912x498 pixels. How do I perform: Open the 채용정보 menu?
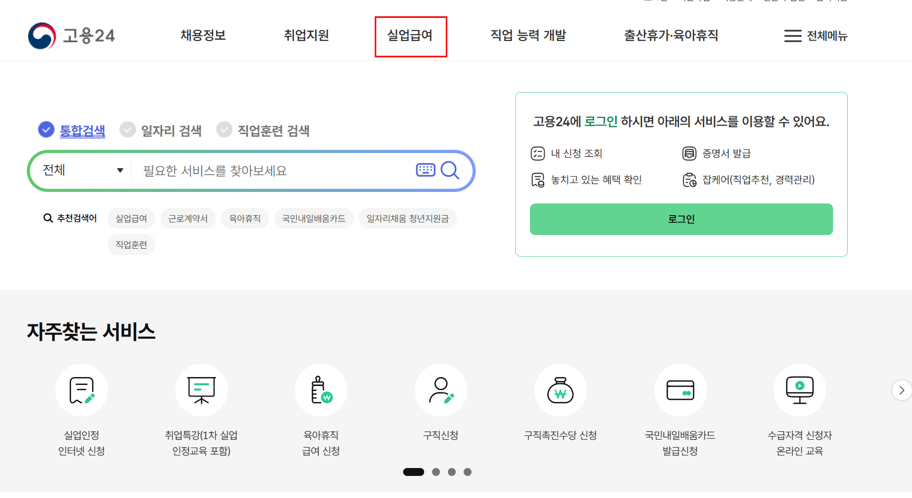point(202,35)
